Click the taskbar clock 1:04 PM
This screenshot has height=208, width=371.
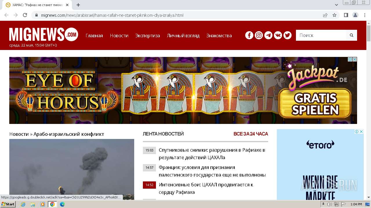pos(356,204)
